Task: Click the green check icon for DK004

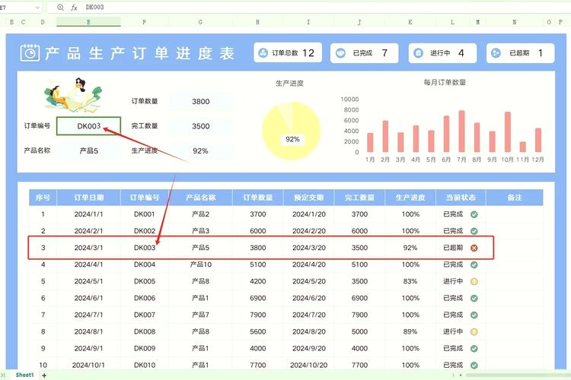Action: [474, 264]
